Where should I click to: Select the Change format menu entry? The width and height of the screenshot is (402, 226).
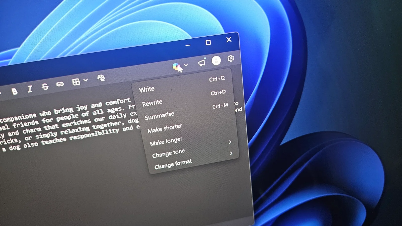(173, 164)
